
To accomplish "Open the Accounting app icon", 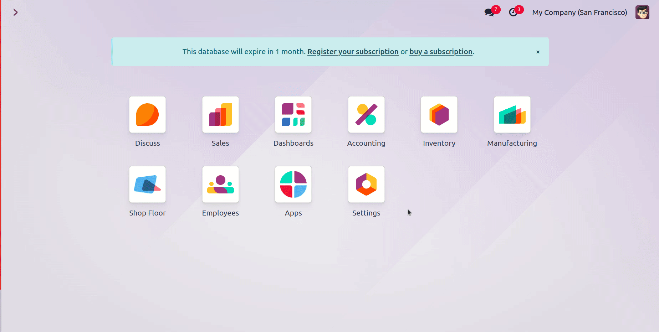I will [366, 115].
